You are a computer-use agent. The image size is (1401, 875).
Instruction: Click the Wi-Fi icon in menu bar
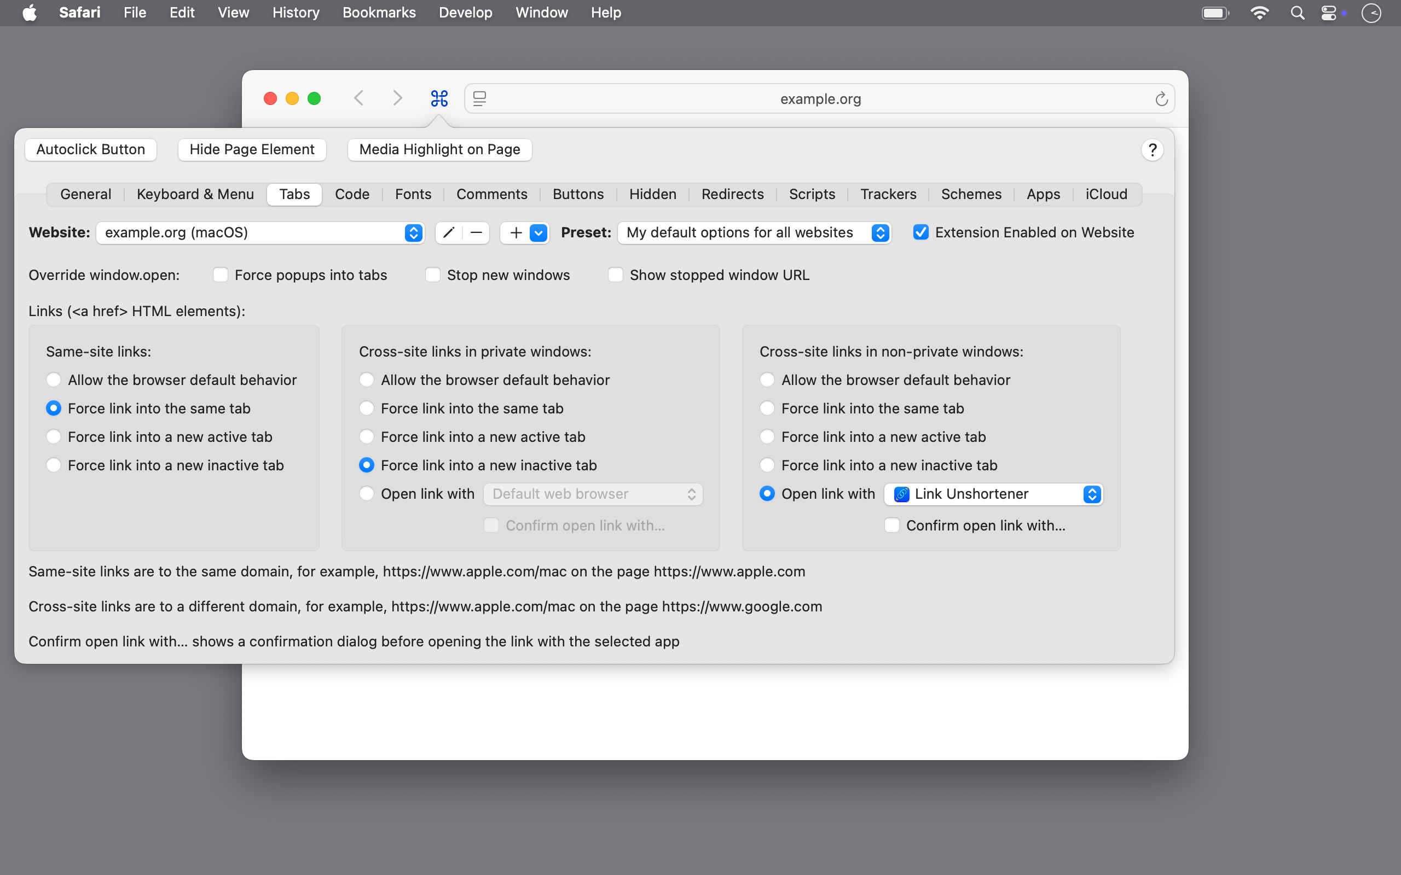(x=1260, y=13)
